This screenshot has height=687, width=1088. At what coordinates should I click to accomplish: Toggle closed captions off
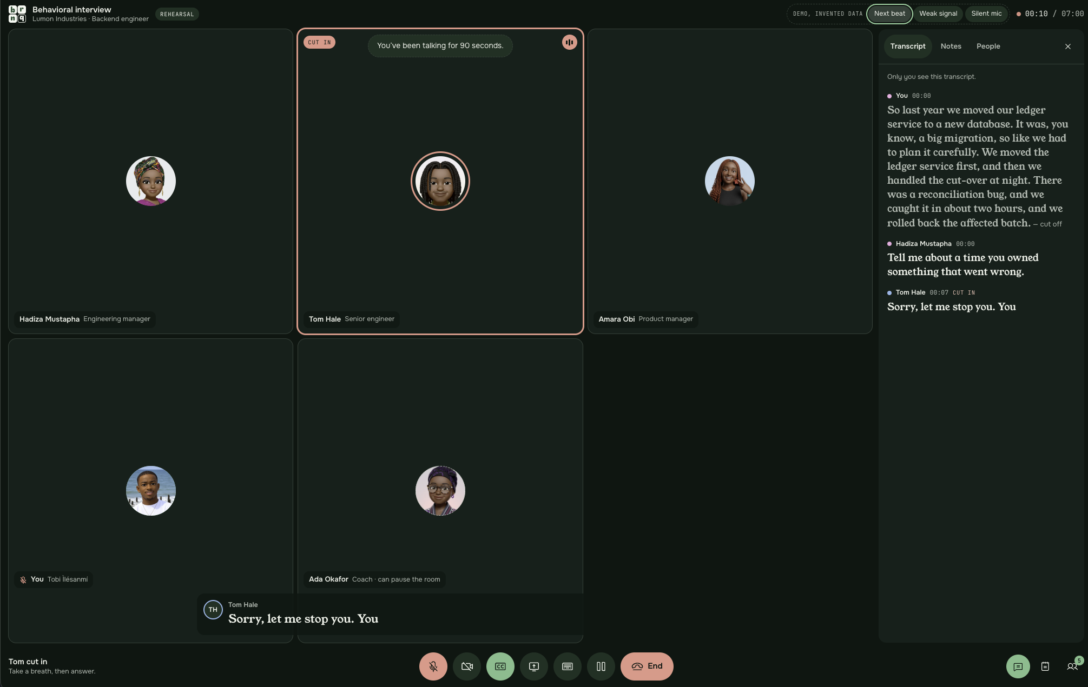[x=500, y=666]
